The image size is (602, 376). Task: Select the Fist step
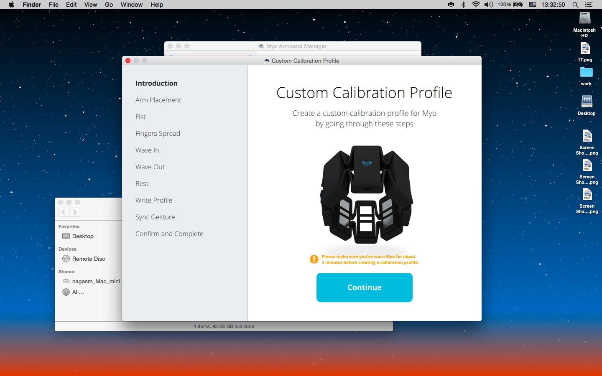140,117
